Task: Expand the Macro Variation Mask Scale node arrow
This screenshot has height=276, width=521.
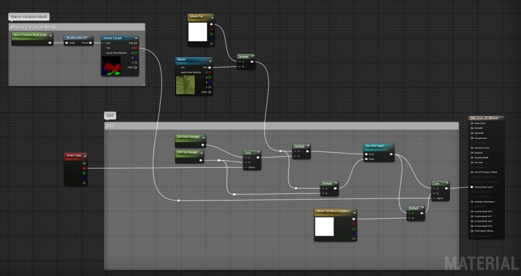Action: point(51,35)
